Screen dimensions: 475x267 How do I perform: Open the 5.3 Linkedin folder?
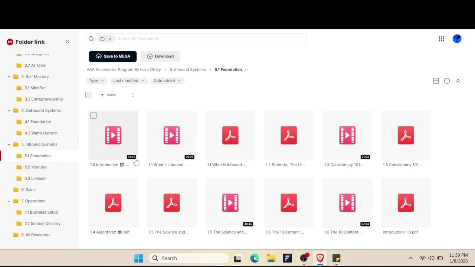(35, 178)
